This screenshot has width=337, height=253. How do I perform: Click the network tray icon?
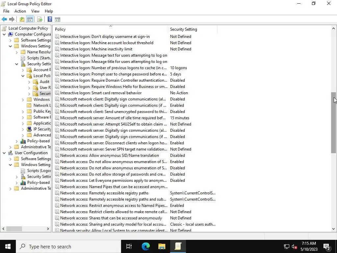point(287,246)
